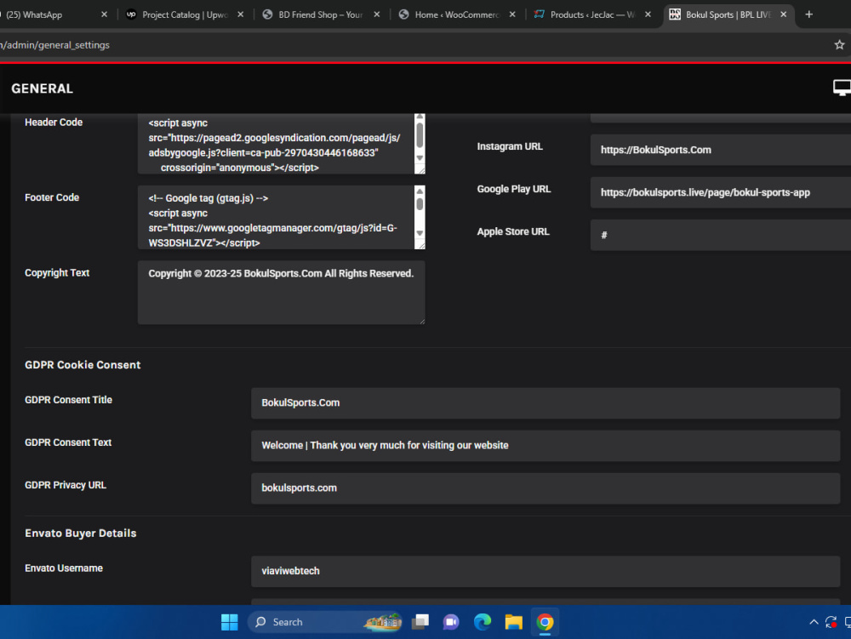
Task: Open Windows Start menu icon
Action: (230, 622)
